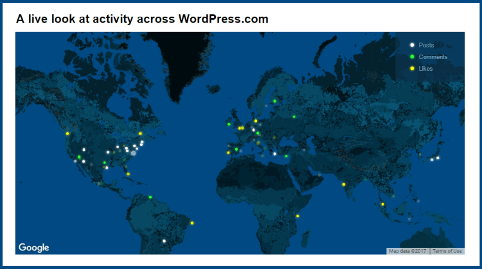The image size is (482, 269).
Task: Click the yellow Likes legend dot
Action: [x=412, y=69]
